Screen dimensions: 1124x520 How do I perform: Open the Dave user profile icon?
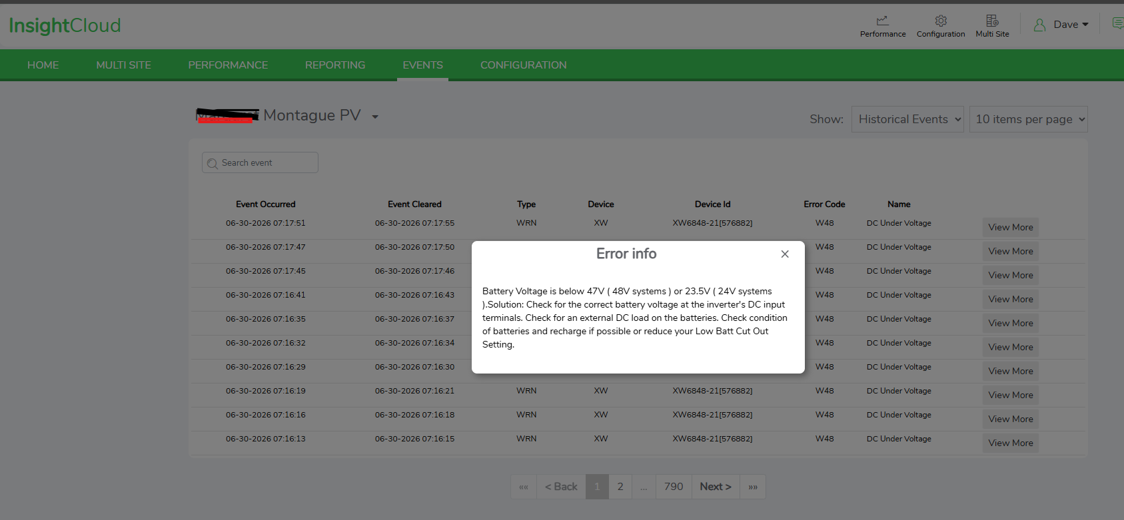point(1039,25)
